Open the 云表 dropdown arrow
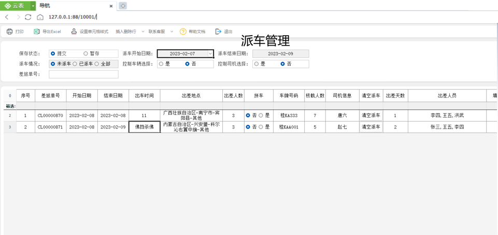 click(x=33, y=6)
